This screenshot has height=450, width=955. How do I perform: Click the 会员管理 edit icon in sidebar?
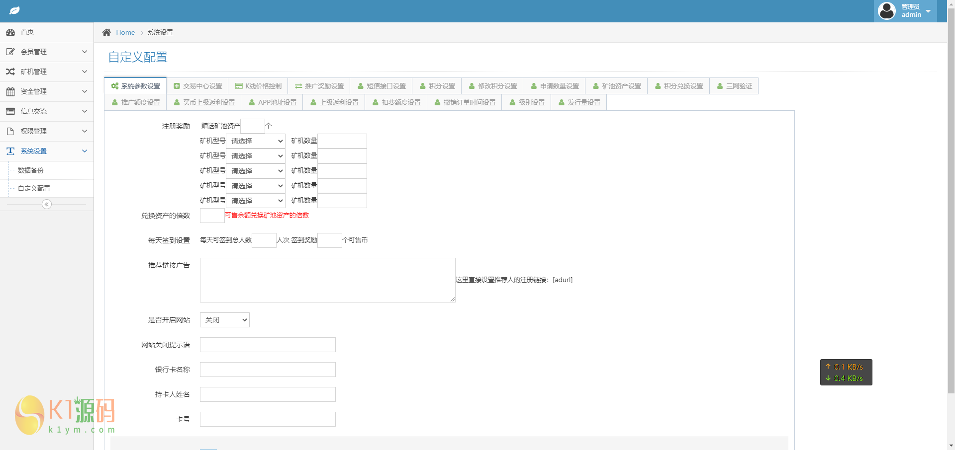[x=10, y=52]
